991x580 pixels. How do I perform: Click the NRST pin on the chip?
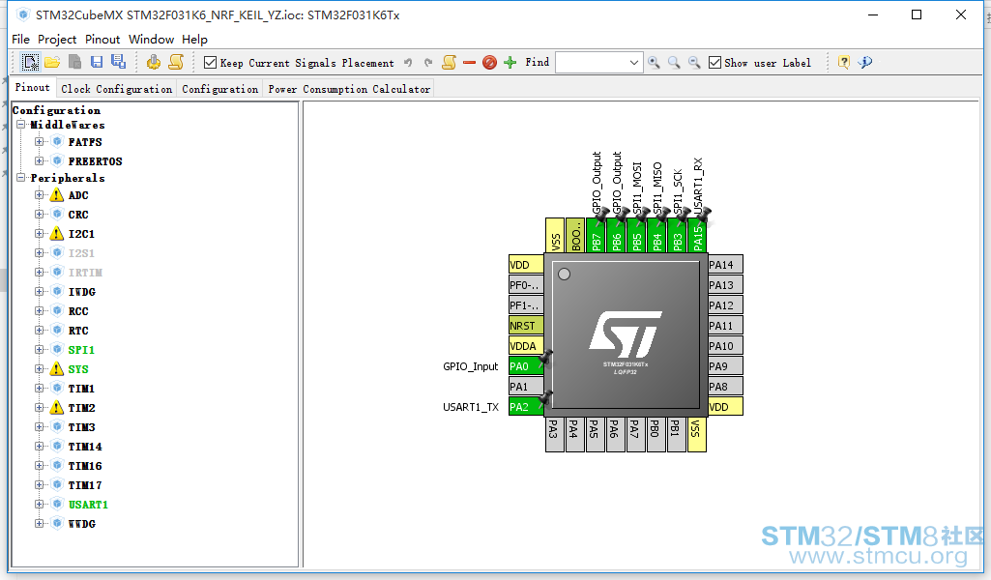tap(526, 326)
